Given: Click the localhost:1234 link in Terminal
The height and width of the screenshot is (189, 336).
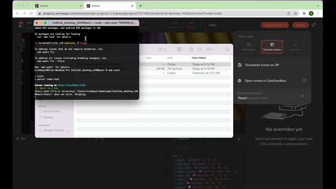Looking at the screenshot, I should [71, 85].
